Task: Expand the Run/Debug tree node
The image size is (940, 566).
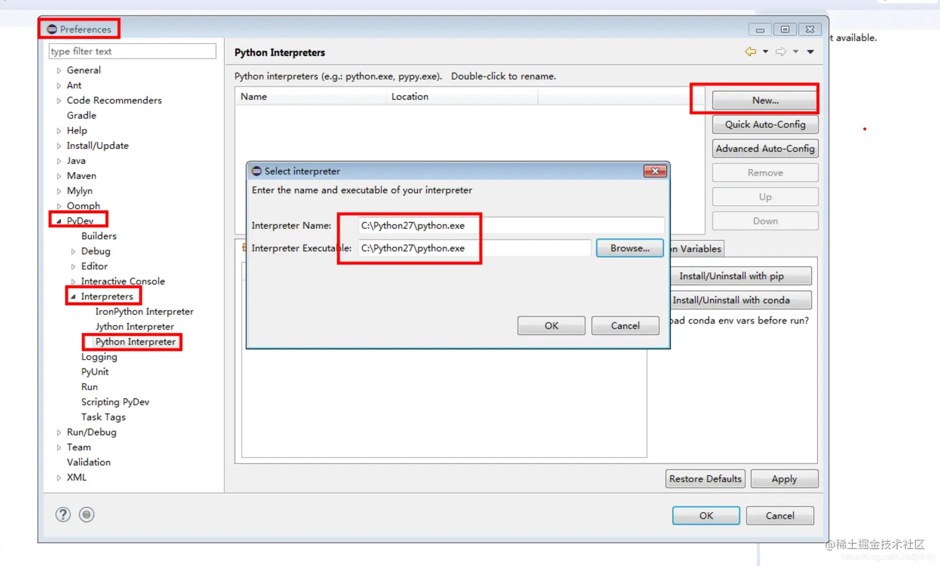Action: pos(59,432)
